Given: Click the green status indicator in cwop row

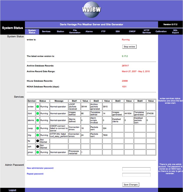Looking at the screenshot, I should click(37, 128).
